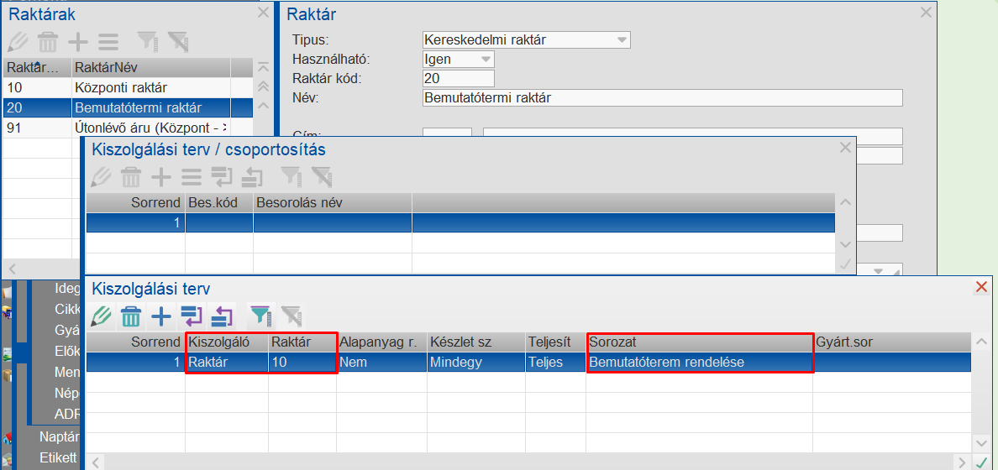The height and width of the screenshot is (470, 998).
Task: Click down arrow of Kiszolgálási terv vertical scrollbar
Action: pos(981,442)
